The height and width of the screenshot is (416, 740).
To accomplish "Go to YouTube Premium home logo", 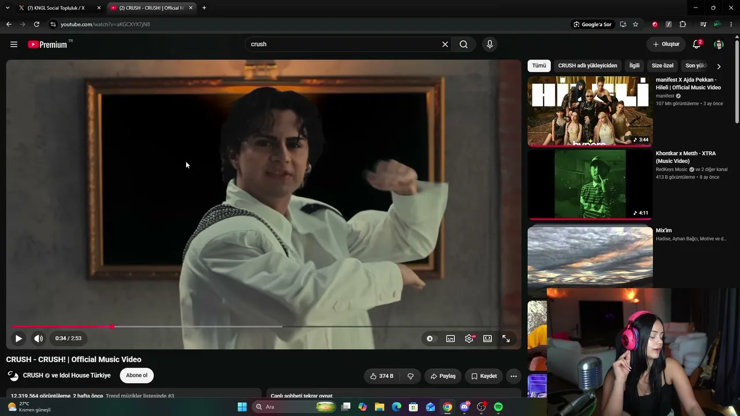I will tap(47, 44).
